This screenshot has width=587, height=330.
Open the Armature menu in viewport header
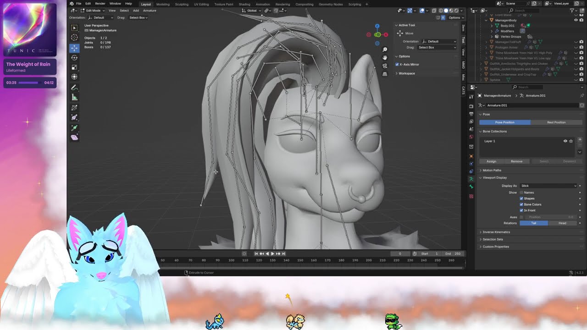pyautogui.click(x=150, y=11)
